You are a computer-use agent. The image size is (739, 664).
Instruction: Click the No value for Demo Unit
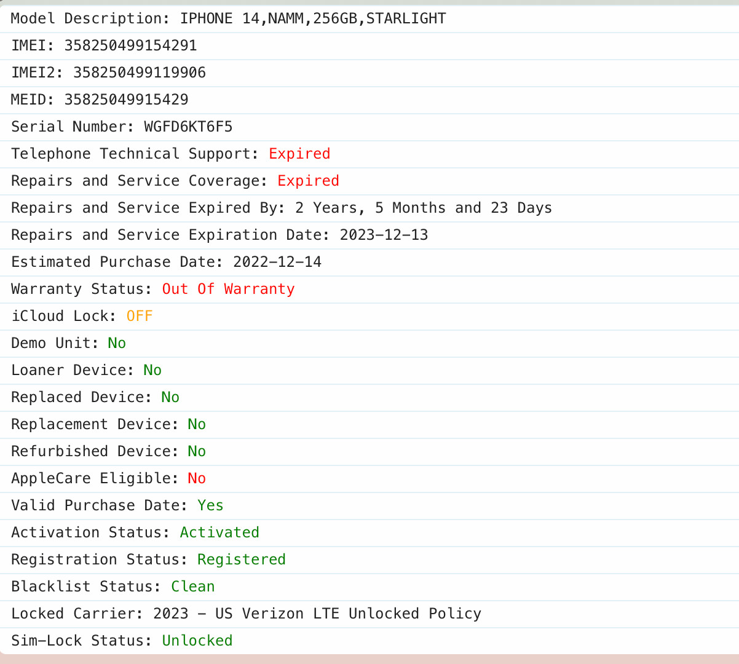pos(117,343)
